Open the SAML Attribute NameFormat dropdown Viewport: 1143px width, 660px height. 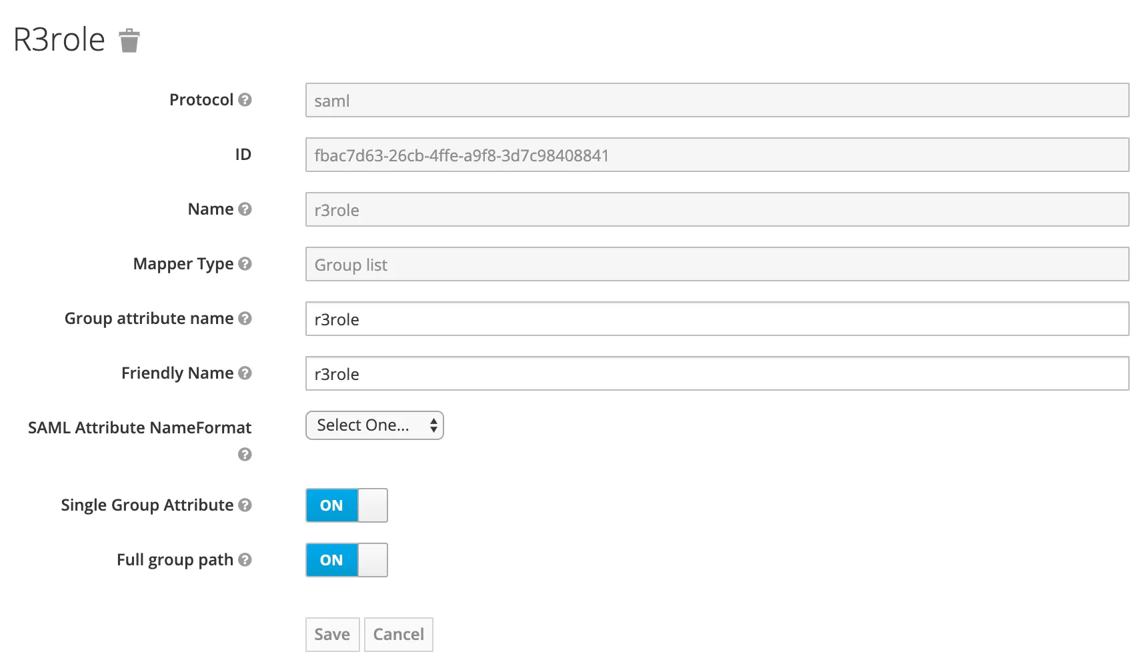tap(374, 425)
